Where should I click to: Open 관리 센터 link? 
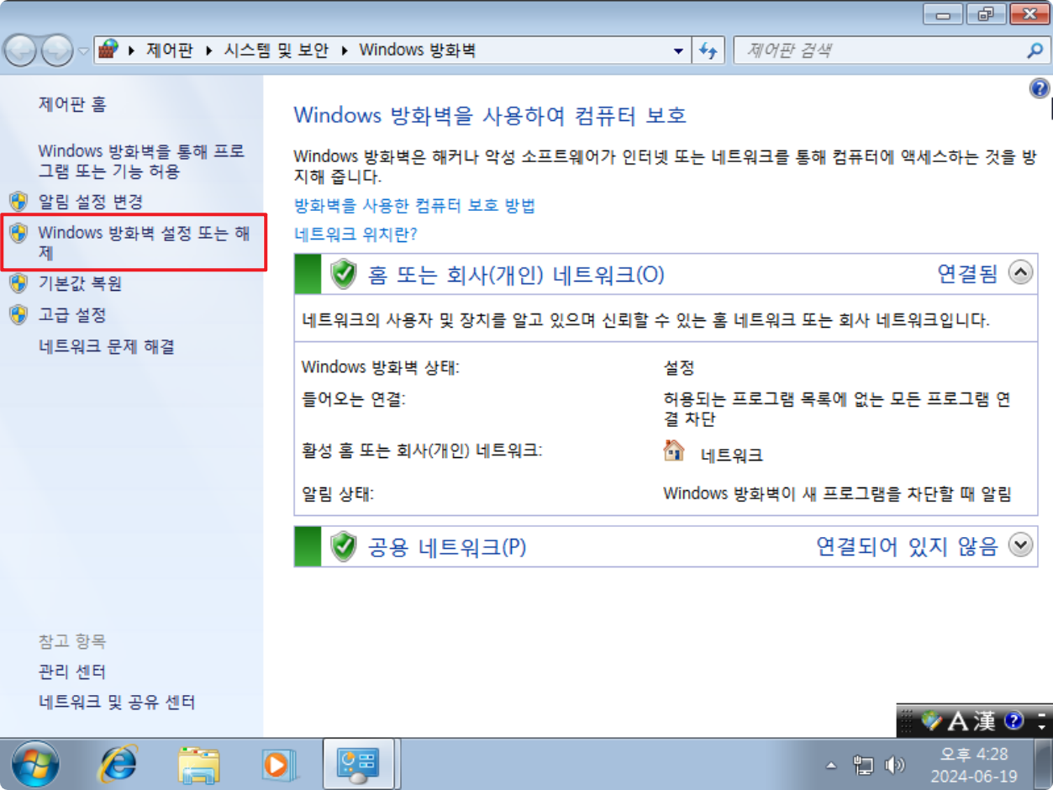pyautogui.click(x=72, y=671)
